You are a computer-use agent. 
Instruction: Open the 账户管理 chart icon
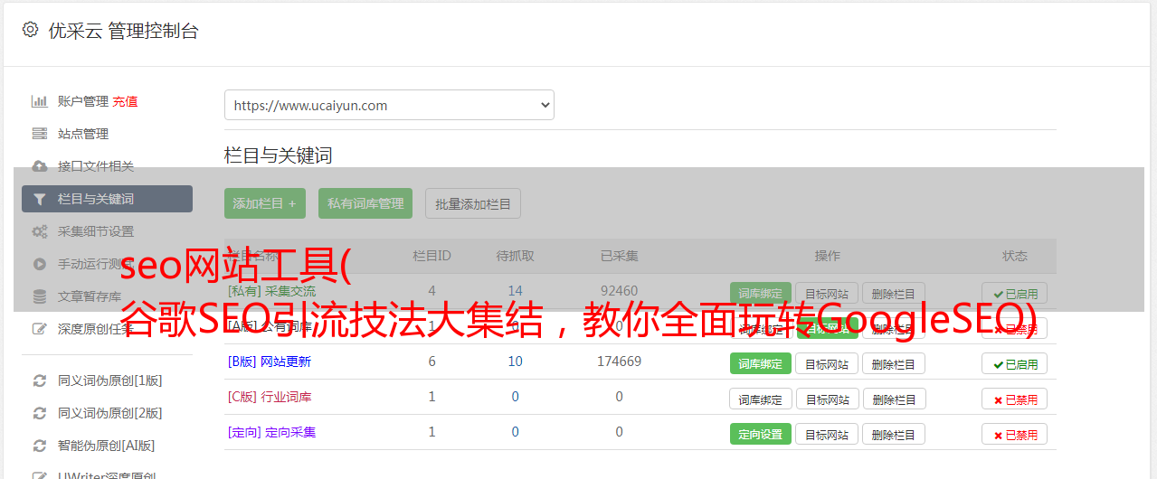(x=39, y=101)
